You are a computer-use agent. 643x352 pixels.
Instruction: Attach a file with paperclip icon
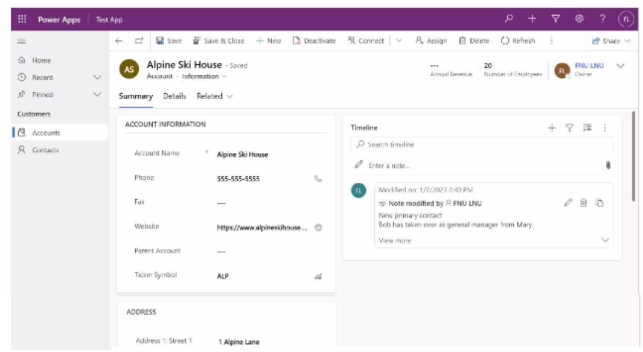coord(608,166)
